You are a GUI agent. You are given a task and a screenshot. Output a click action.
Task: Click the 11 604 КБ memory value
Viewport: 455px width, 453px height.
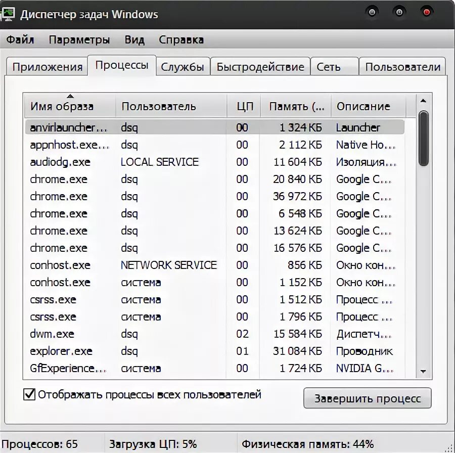[298, 162]
